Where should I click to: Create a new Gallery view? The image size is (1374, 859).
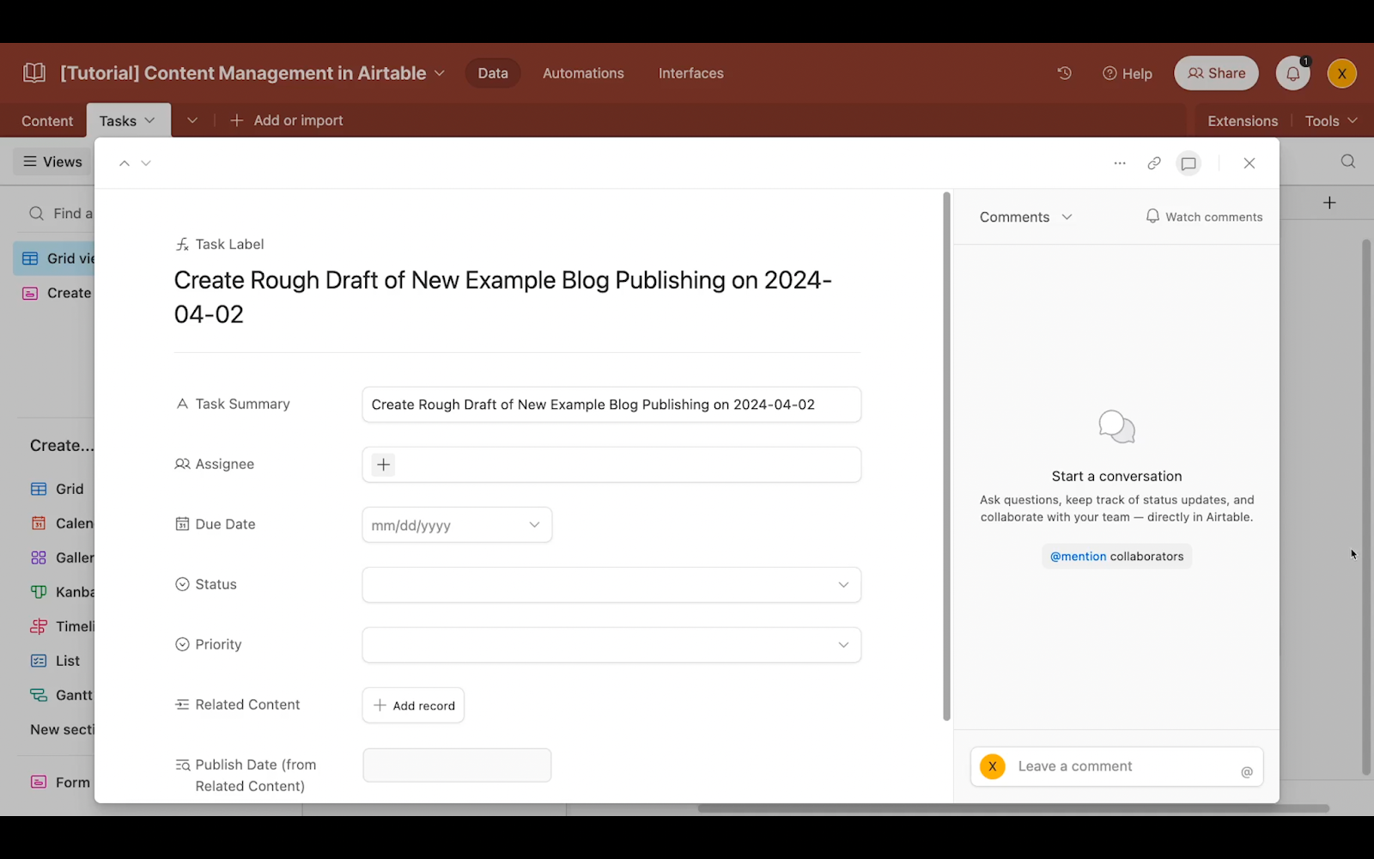[x=60, y=557]
